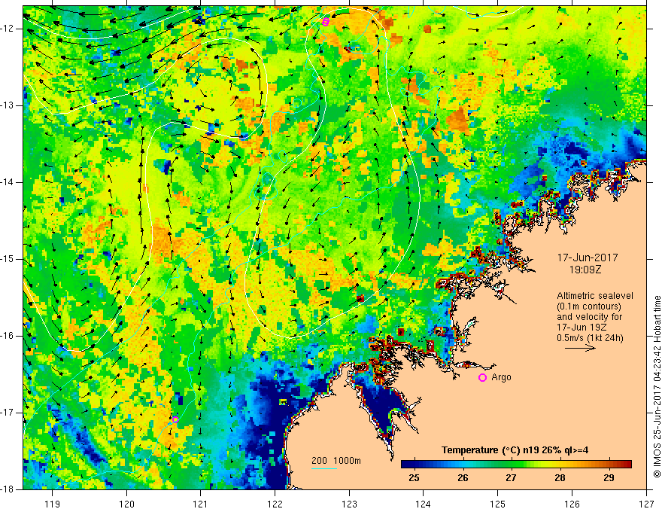Image resolution: width=662 pixels, height=512 pixels.
Task: Click the magenta Argo legend circle
Action: (x=482, y=377)
